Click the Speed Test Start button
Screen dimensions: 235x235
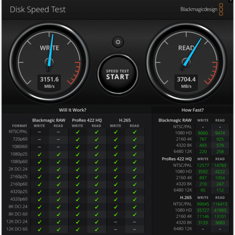click(118, 74)
